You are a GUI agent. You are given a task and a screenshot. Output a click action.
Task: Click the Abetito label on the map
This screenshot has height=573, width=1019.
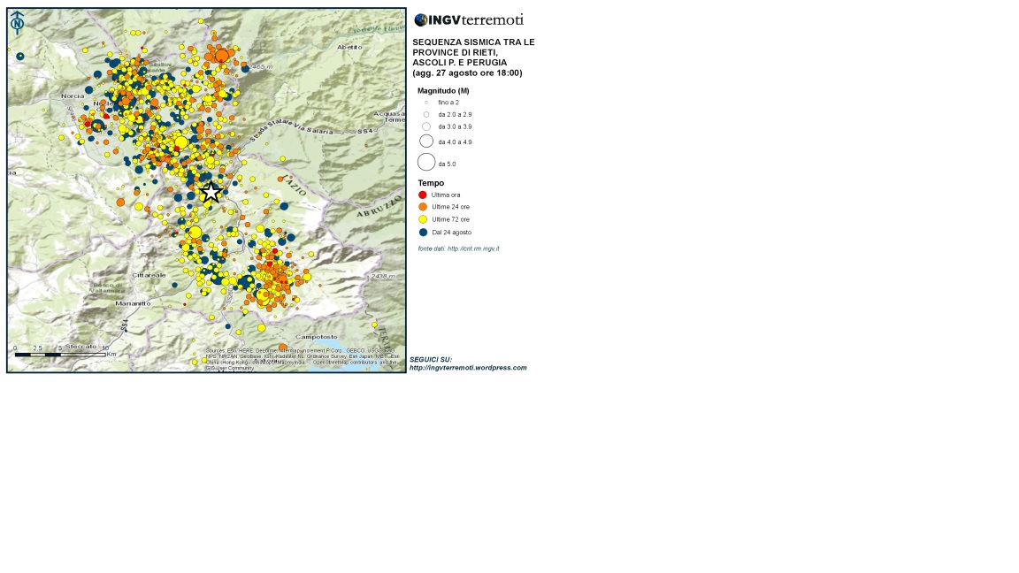pyautogui.click(x=349, y=47)
